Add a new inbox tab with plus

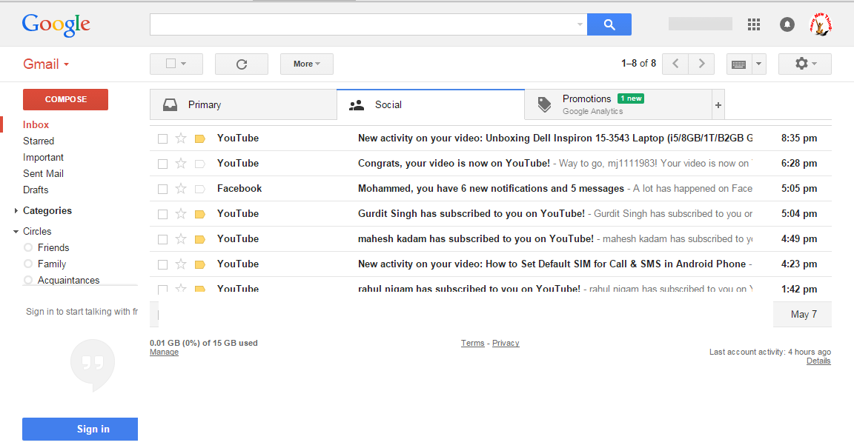click(x=718, y=105)
